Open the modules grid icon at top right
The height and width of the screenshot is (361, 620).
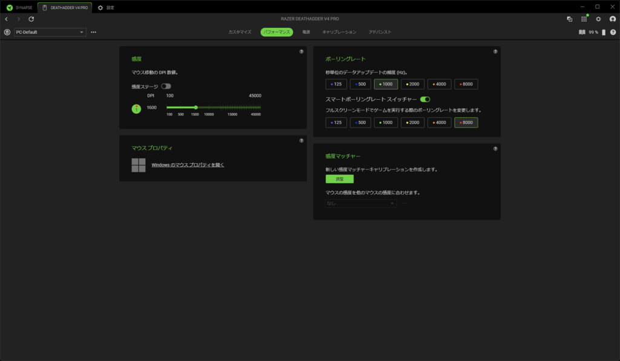coord(584,19)
